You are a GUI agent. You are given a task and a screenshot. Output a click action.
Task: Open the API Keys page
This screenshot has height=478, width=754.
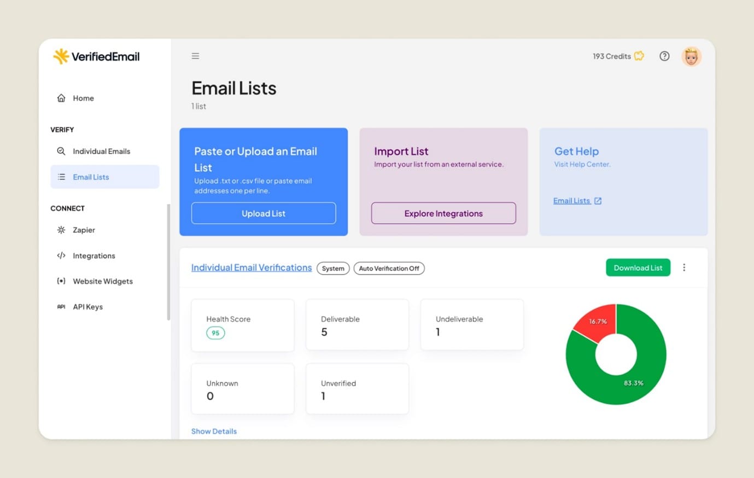[x=87, y=306]
